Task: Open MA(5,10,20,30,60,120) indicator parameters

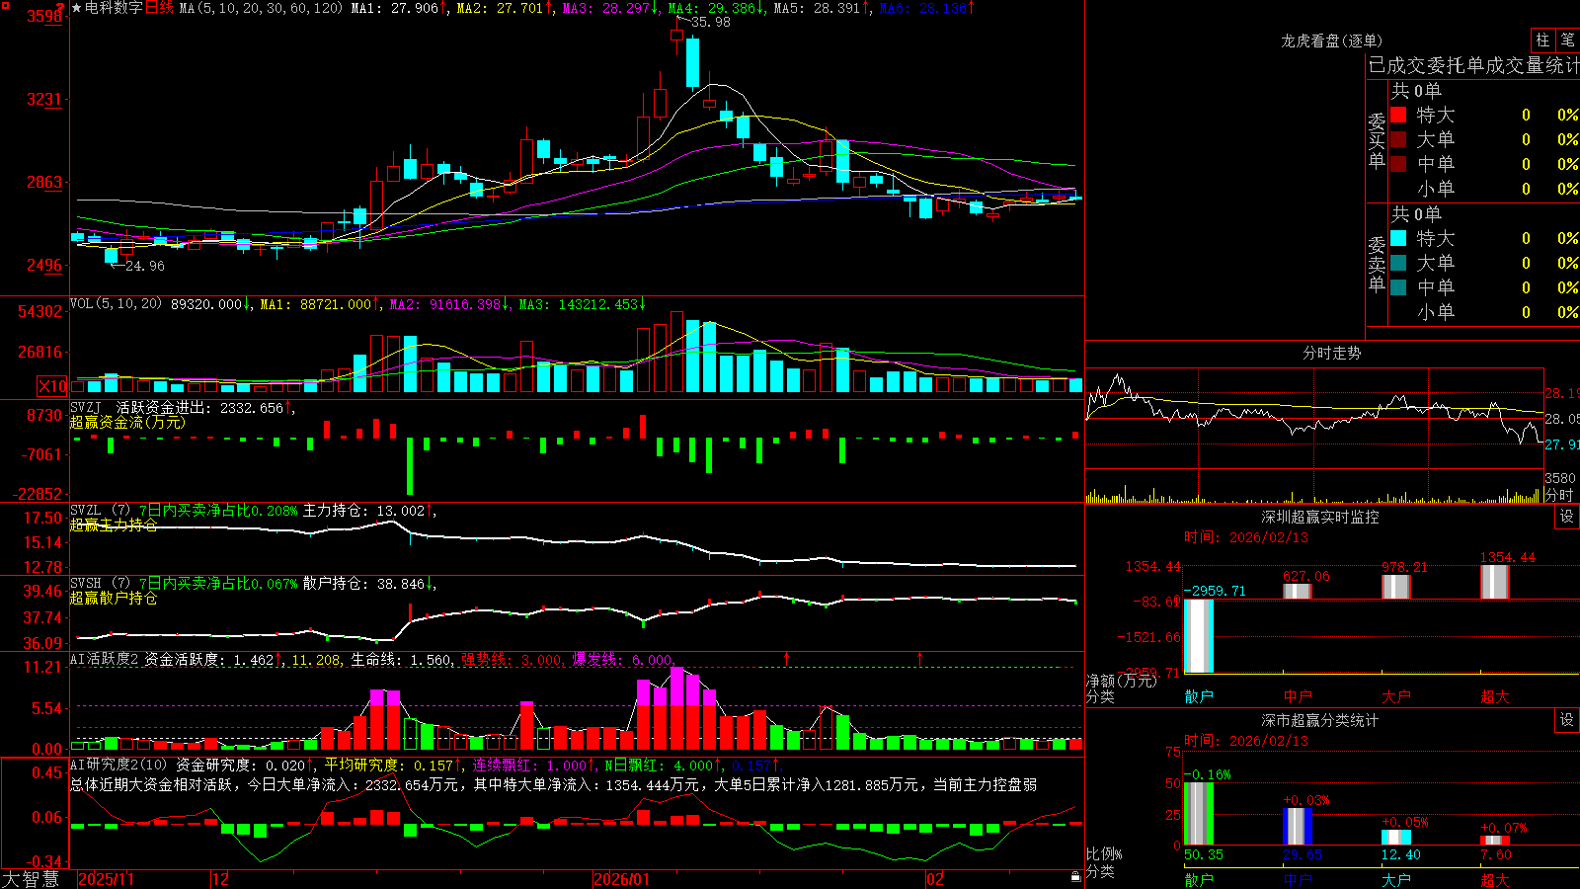Action: [x=261, y=8]
